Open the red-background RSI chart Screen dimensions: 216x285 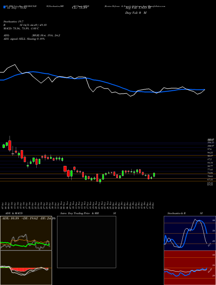point(190,268)
